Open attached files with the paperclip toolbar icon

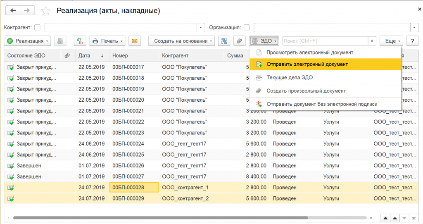click(239, 41)
